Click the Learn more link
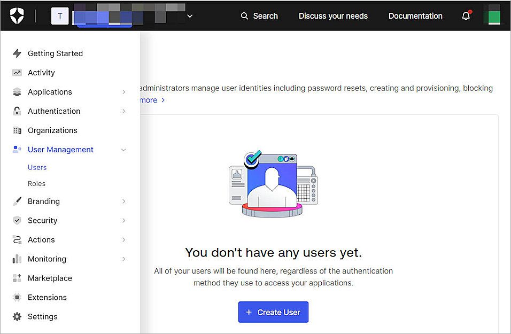511x334 pixels. [x=149, y=100]
